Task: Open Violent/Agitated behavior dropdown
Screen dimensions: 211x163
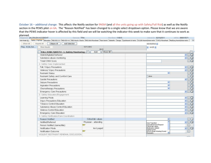Action: click(x=186, y=55)
